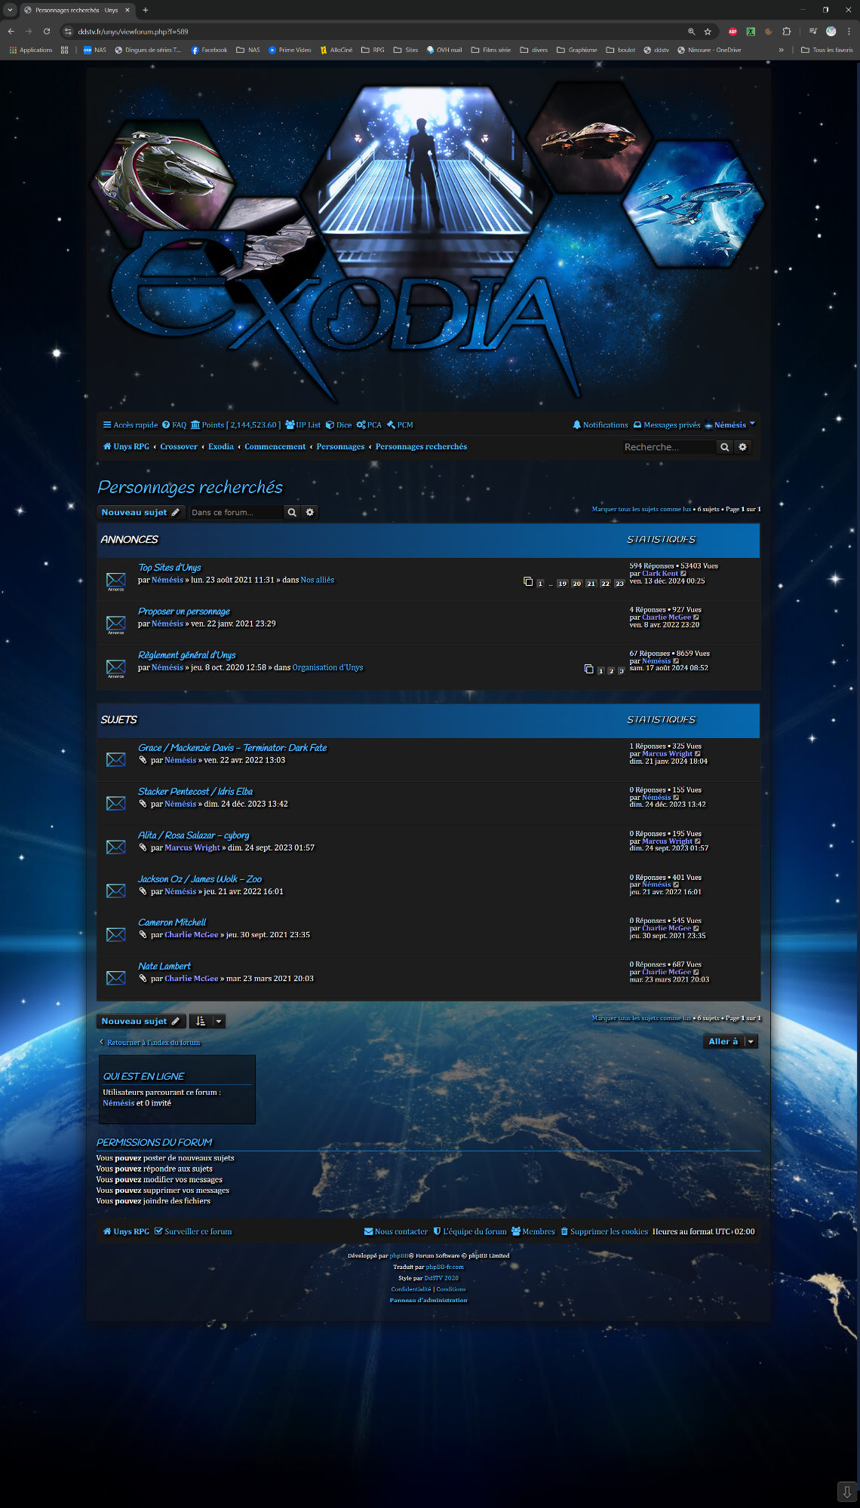Screen dimensions: 860x1508
Task: Click the bottom Nouveau sujet button
Action: 140,1022
